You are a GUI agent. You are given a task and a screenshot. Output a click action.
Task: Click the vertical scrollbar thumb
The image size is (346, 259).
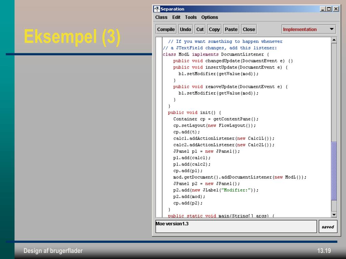point(334,171)
